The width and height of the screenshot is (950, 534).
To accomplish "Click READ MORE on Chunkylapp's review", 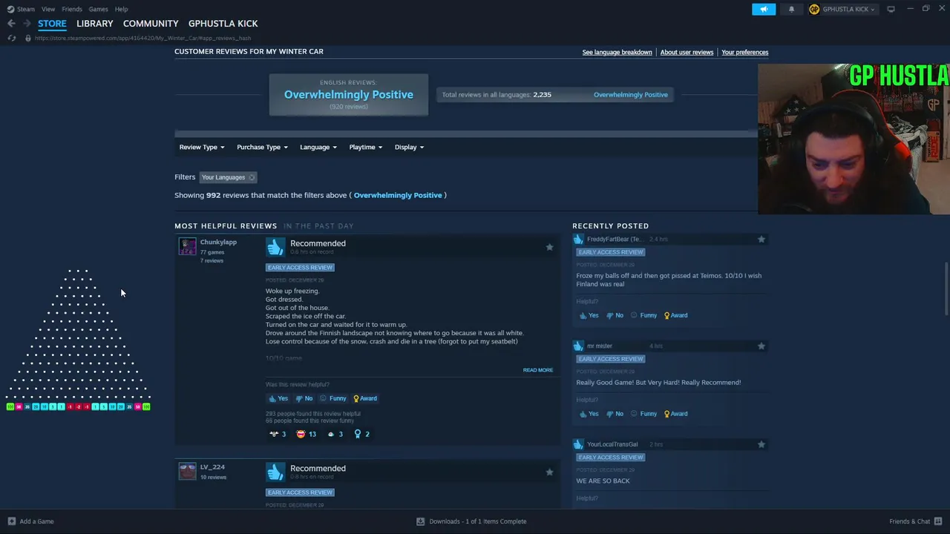I will [x=538, y=370].
